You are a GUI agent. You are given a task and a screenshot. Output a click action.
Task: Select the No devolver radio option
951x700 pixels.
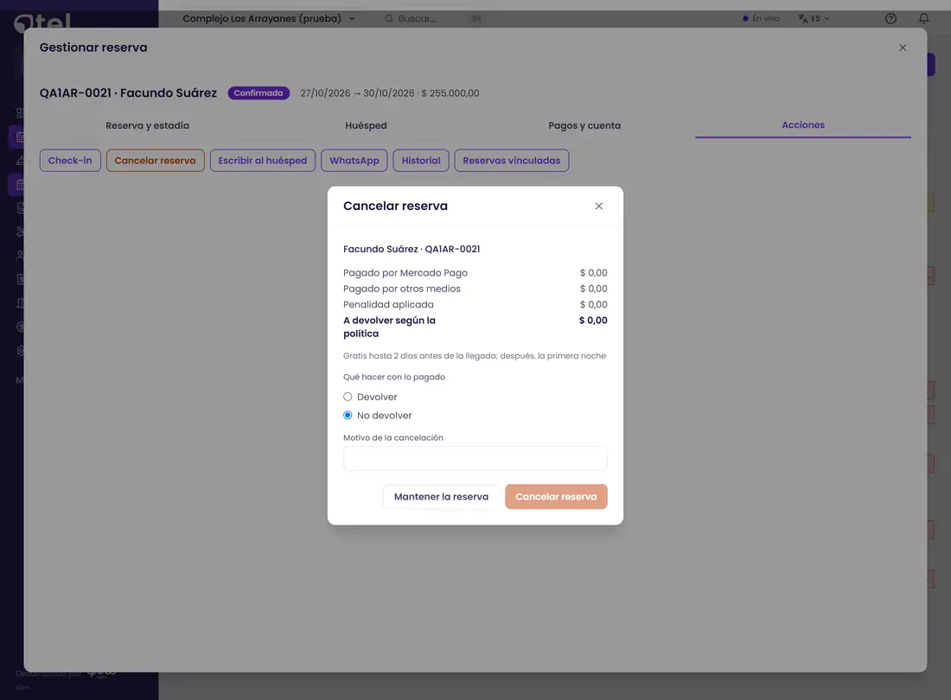348,415
